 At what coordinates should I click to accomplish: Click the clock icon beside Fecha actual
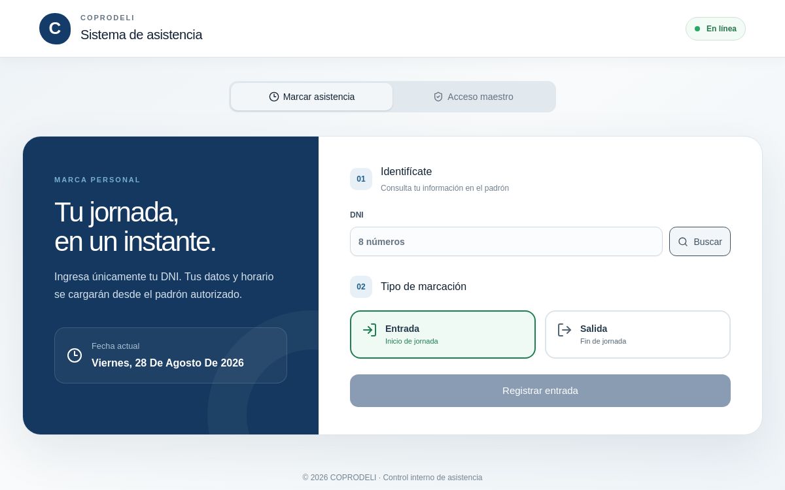tap(75, 355)
